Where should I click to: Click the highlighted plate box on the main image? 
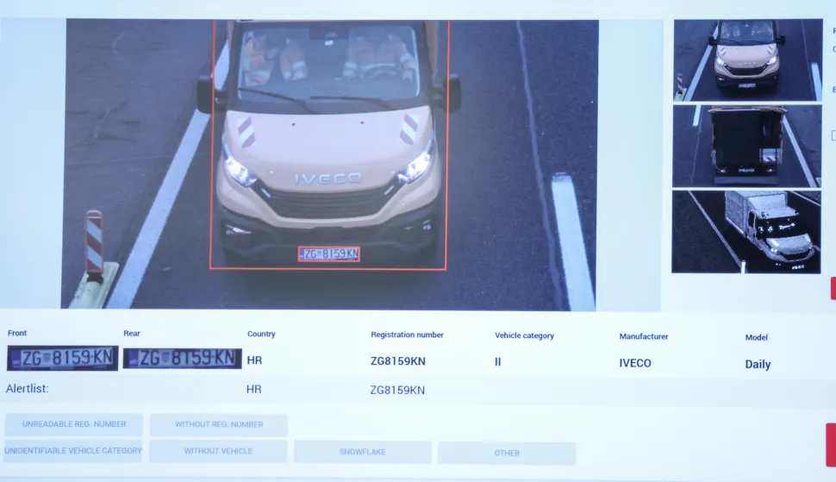pyautogui.click(x=328, y=254)
